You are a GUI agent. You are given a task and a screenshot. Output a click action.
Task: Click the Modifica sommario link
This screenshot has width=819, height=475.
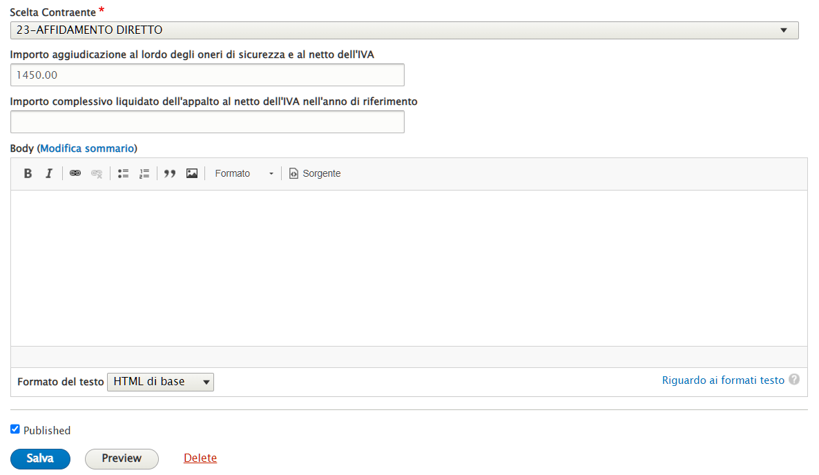click(87, 148)
